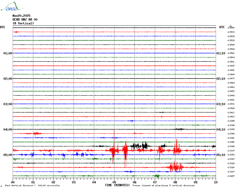Select the 10 minute tick on bottom axis

tap(215, 182)
